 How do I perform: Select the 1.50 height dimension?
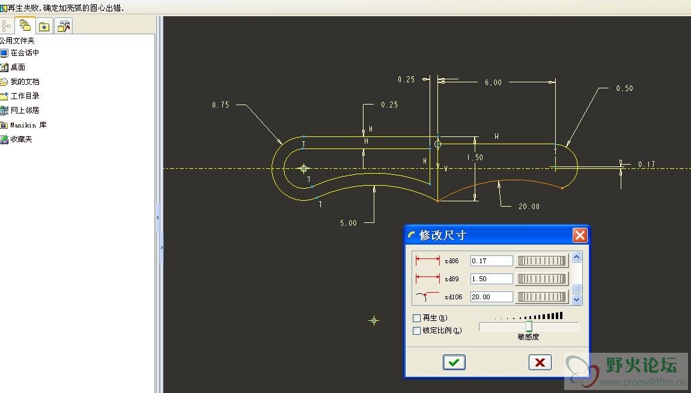click(x=475, y=157)
